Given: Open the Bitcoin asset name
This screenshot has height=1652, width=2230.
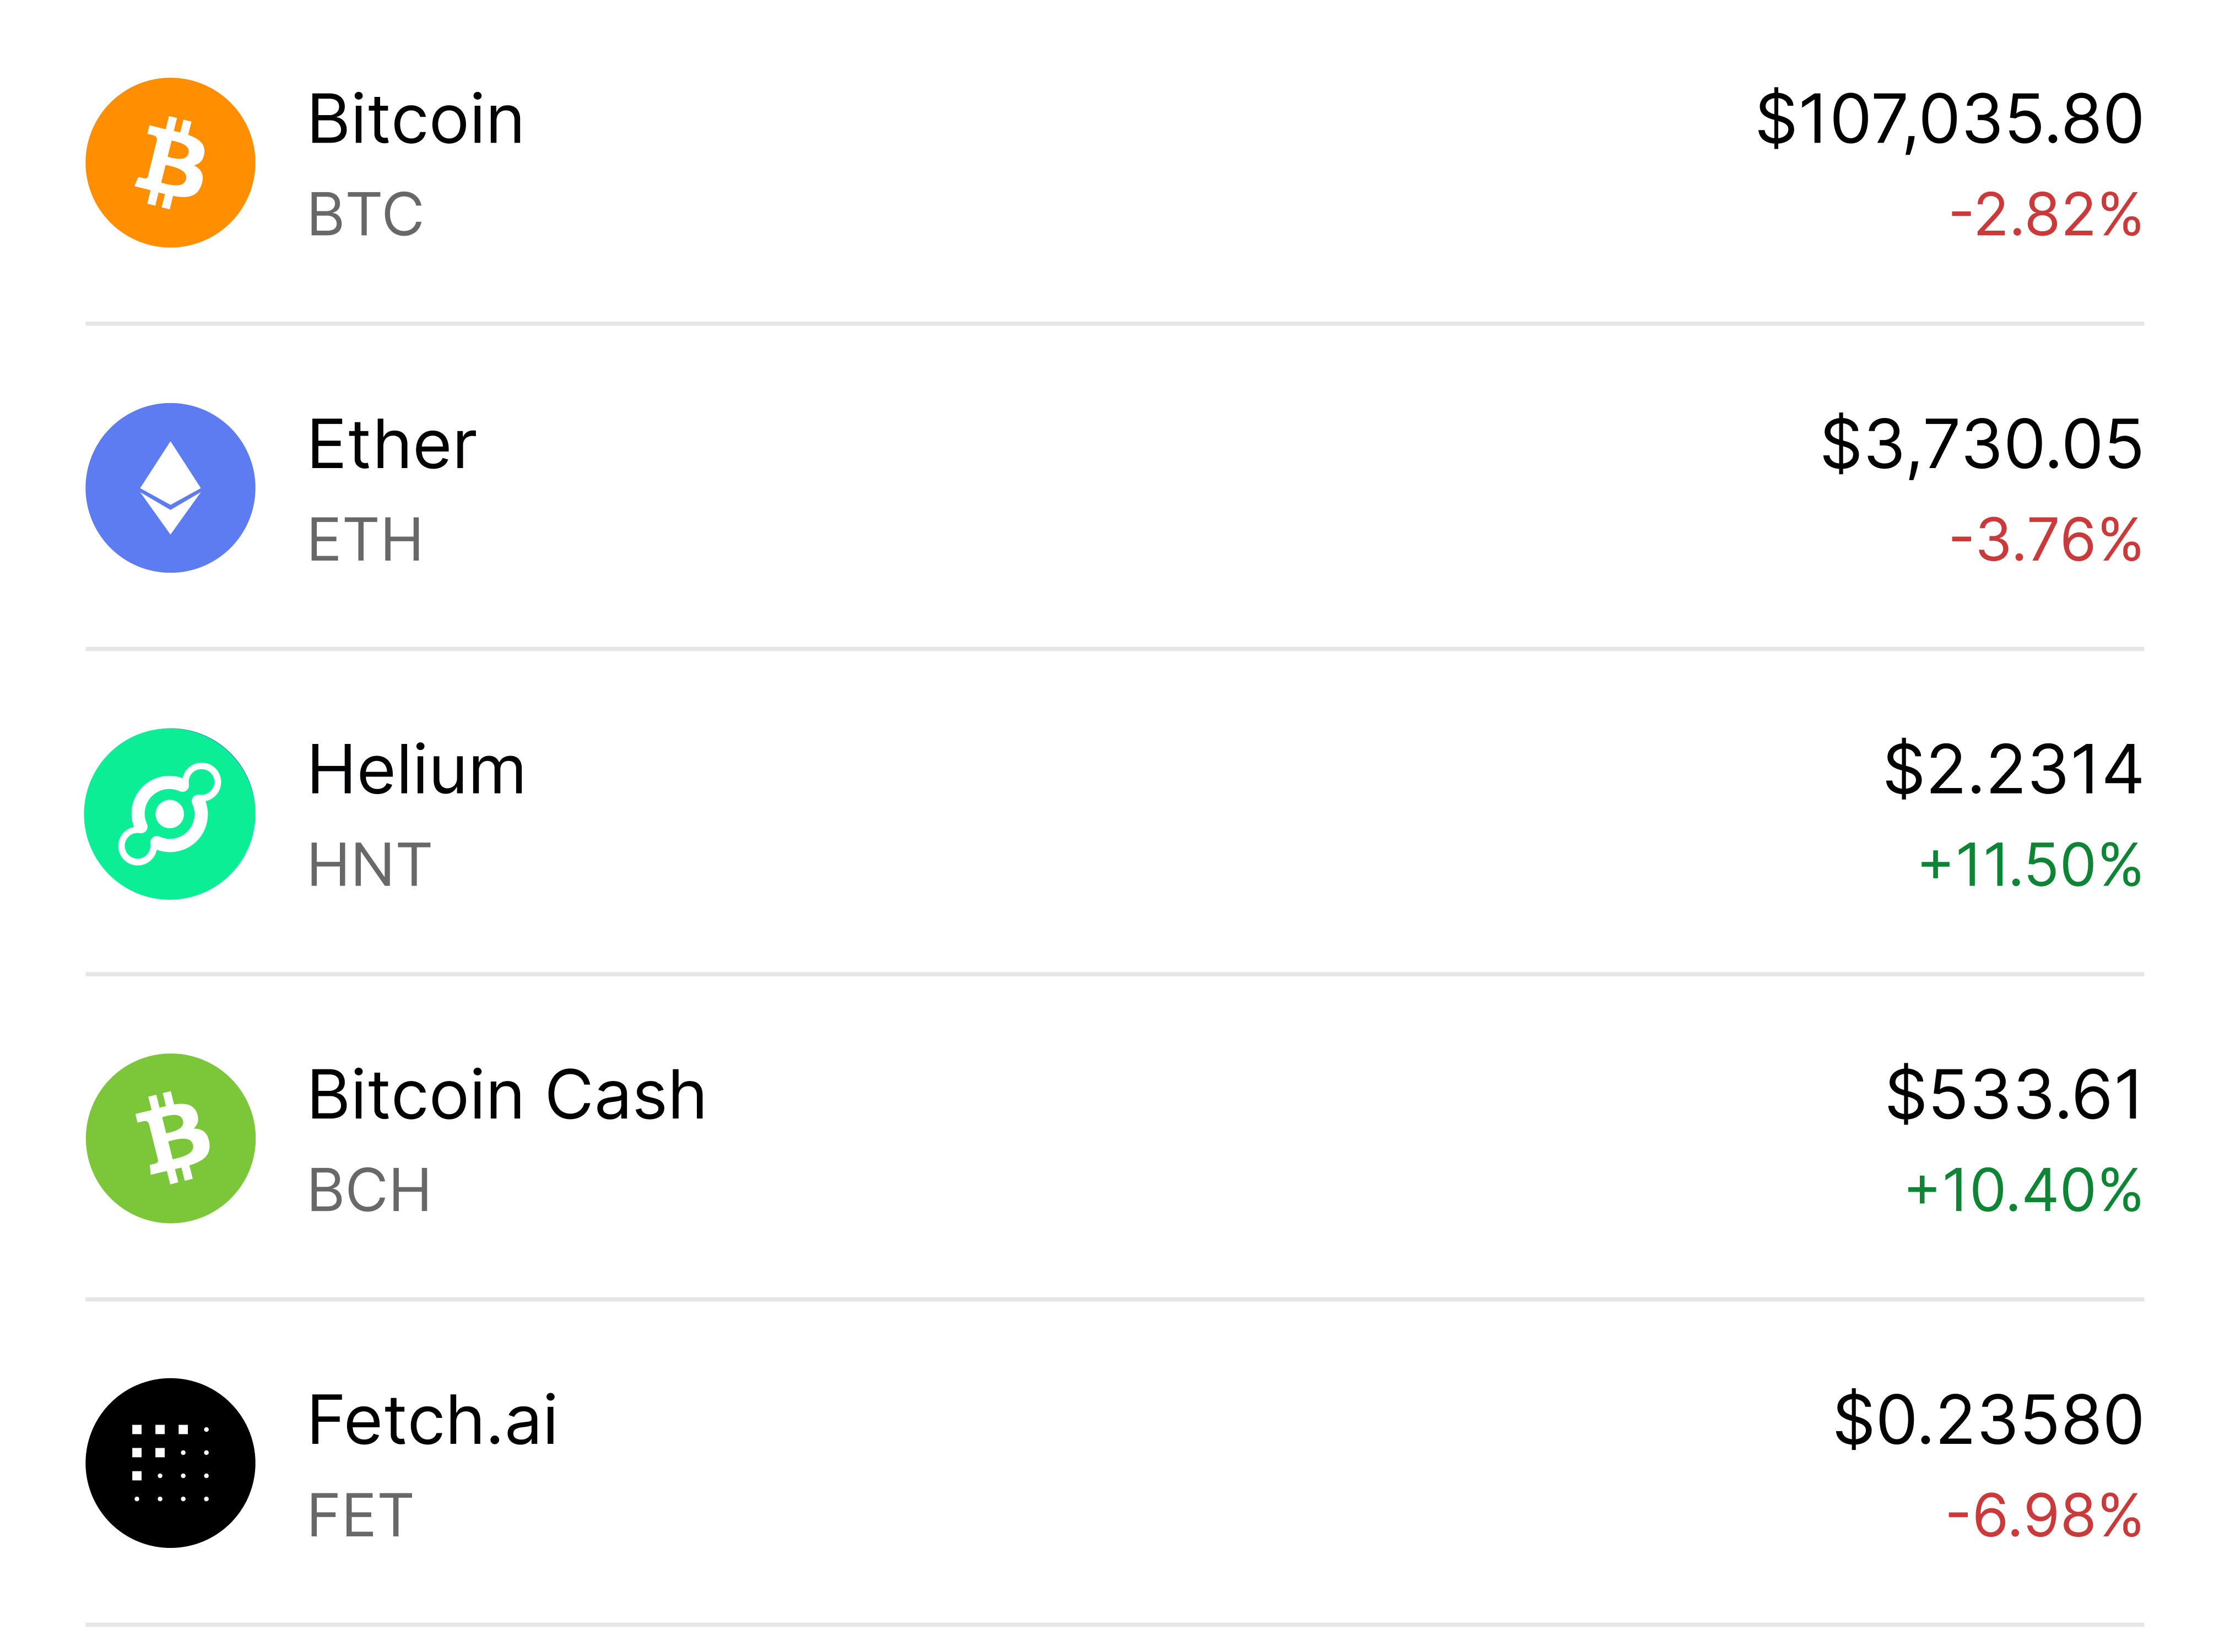Looking at the screenshot, I should pyautogui.click(x=415, y=120).
